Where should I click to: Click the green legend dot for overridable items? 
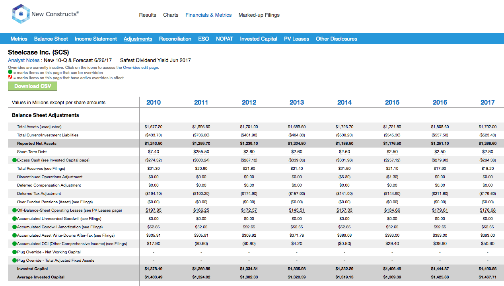[x=10, y=73]
